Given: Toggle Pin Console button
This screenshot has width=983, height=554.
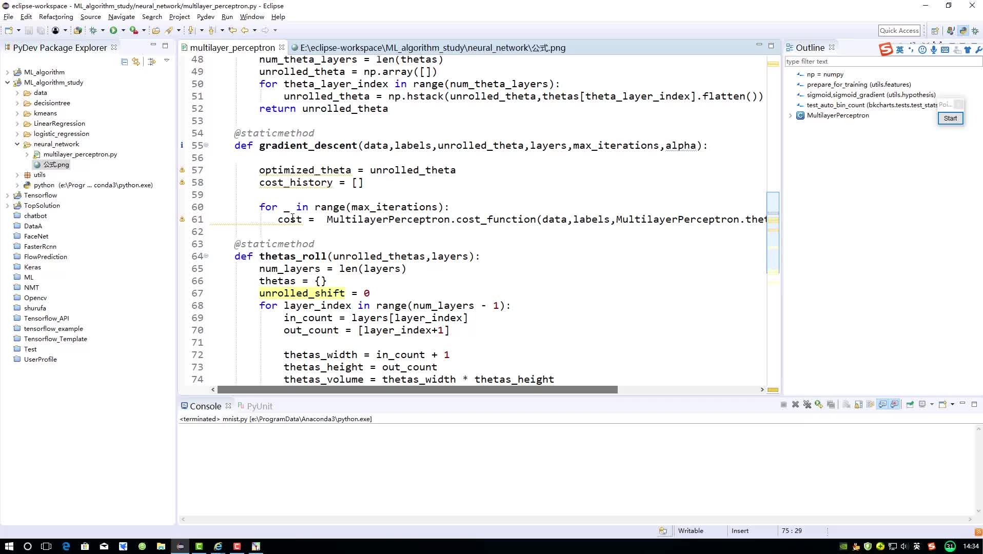Looking at the screenshot, I should tap(910, 405).
